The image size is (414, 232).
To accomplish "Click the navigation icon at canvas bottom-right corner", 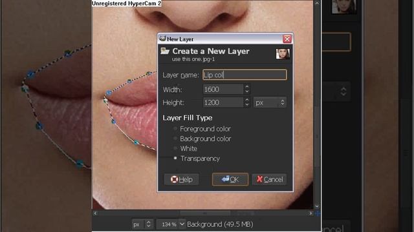I will click(x=318, y=213).
